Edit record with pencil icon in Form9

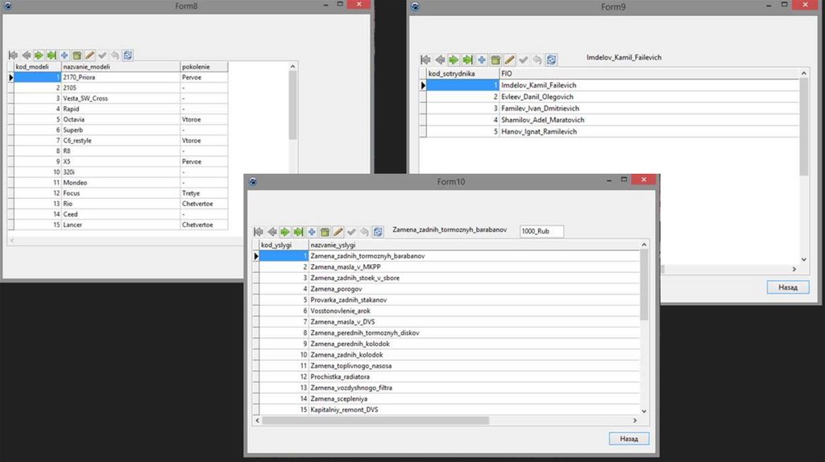[x=509, y=60]
